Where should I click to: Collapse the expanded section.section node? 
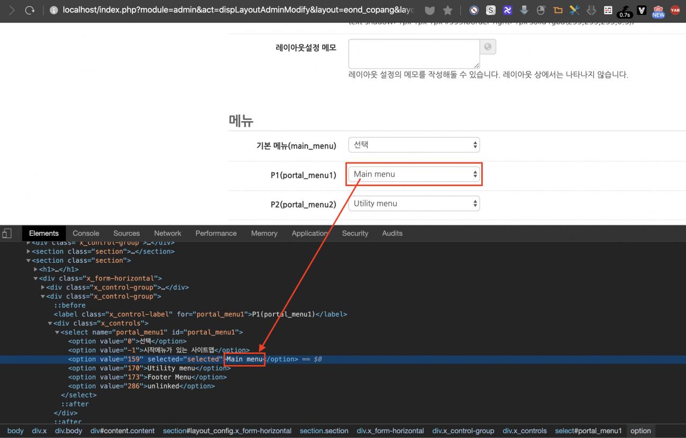point(28,260)
